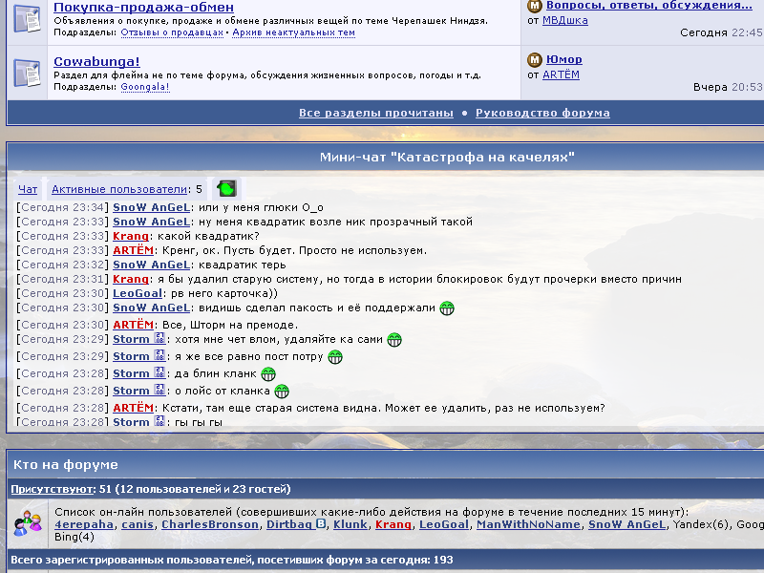Click 'квадратик терь' chat message text

[242, 265]
